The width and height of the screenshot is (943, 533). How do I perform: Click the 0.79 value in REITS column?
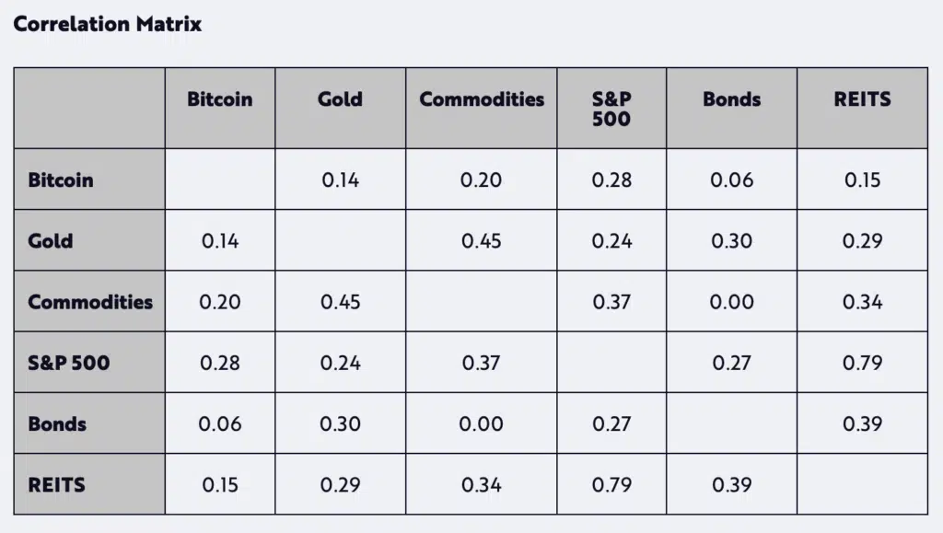(862, 363)
